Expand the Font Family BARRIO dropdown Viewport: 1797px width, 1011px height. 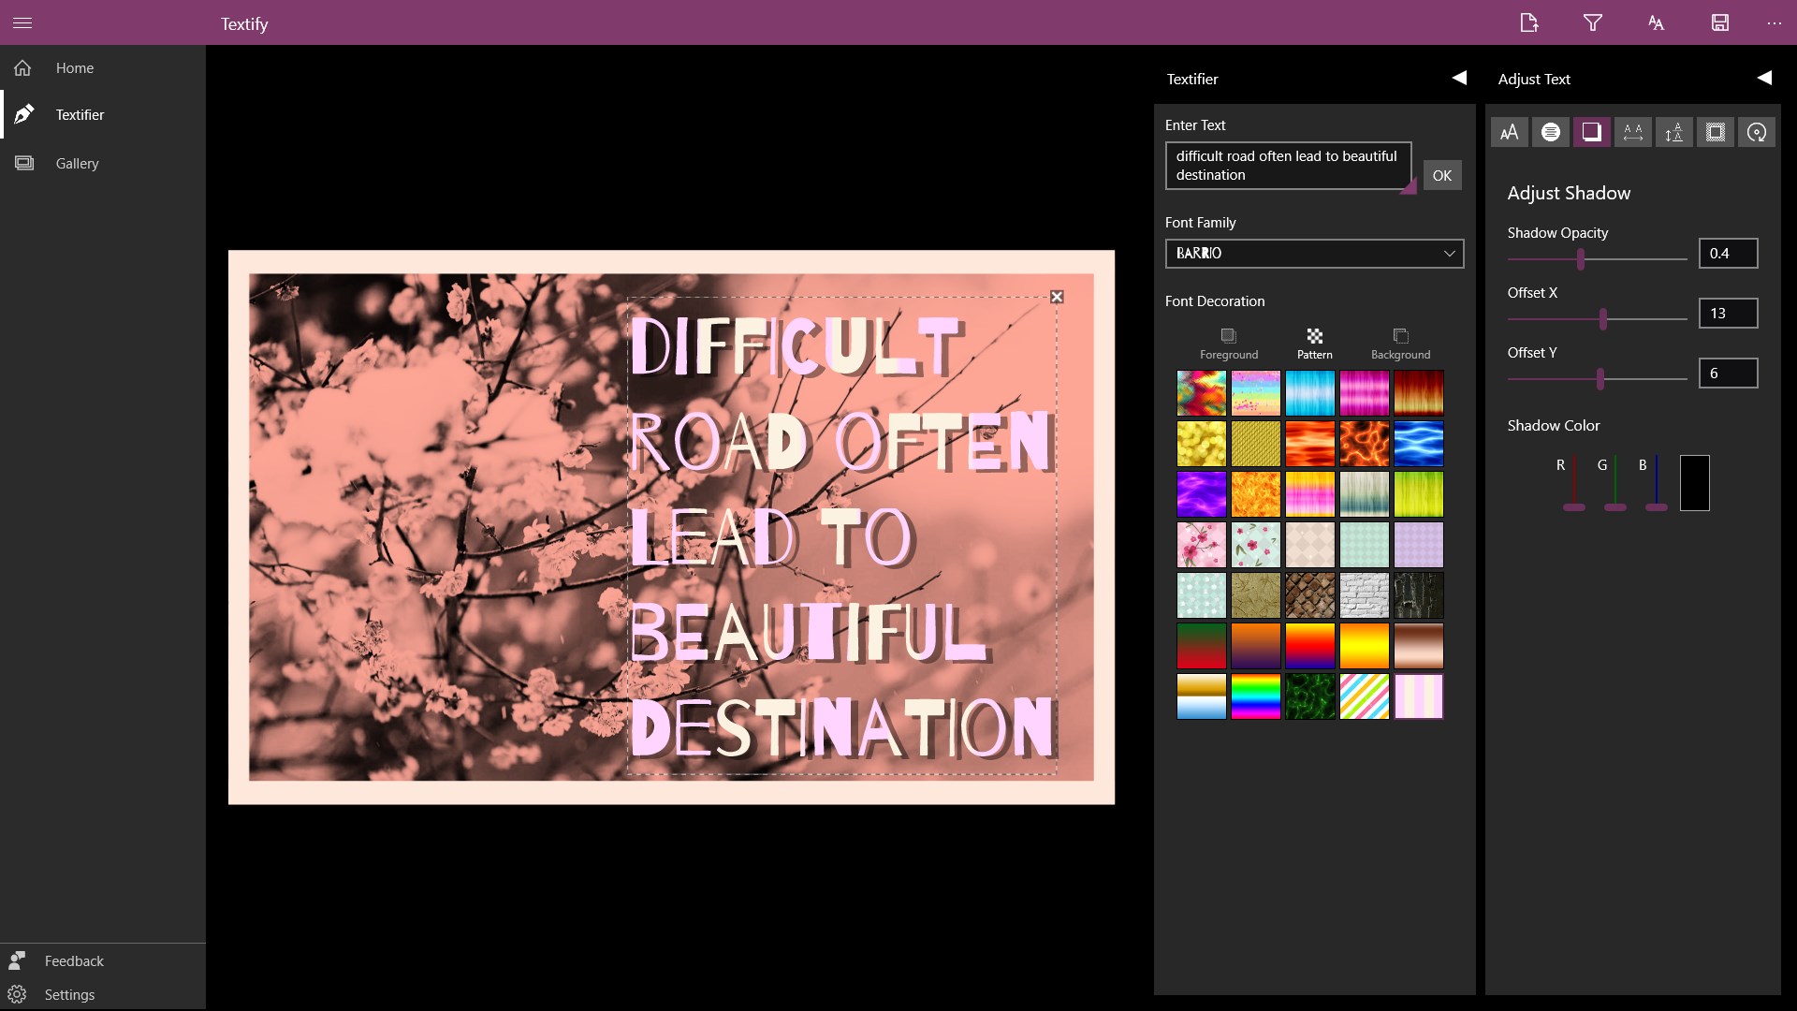point(1314,253)
